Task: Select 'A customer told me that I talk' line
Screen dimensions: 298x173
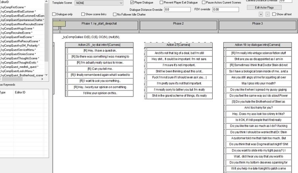Action: click(259, 138)
